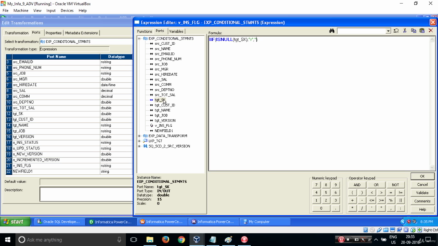Viewport: 438px width, 246px height.
Task: Expand the LKP_TGT tree node
Action: click(x=140, y=141)
